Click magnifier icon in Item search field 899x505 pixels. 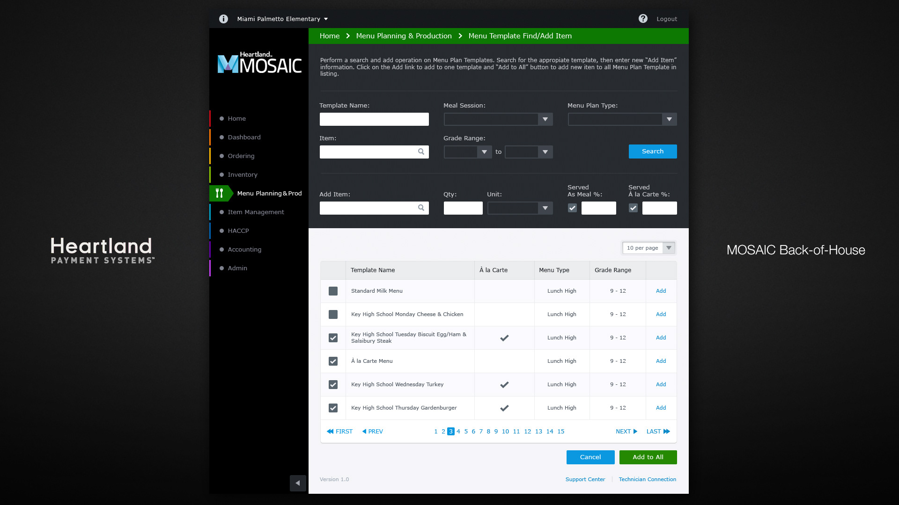421,151
